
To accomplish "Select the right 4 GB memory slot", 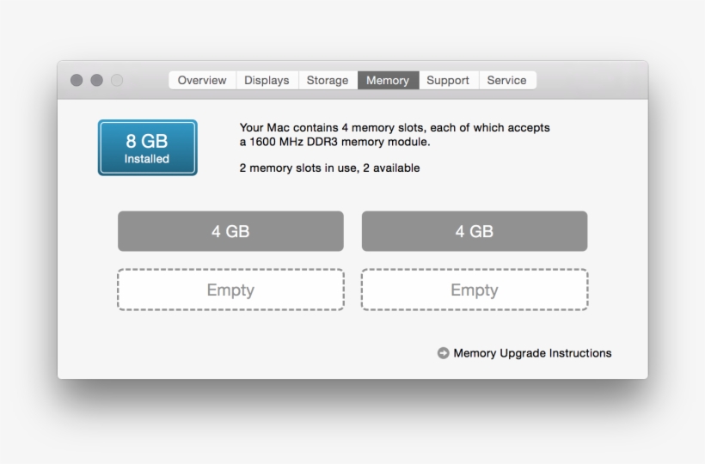I will coord(474,231).
